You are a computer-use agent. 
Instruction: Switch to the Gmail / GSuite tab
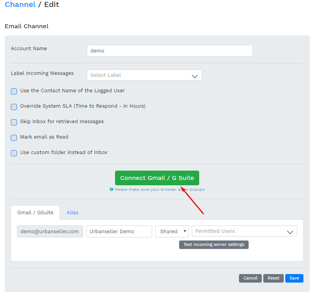pyautogui.click(x=35, y=212)
